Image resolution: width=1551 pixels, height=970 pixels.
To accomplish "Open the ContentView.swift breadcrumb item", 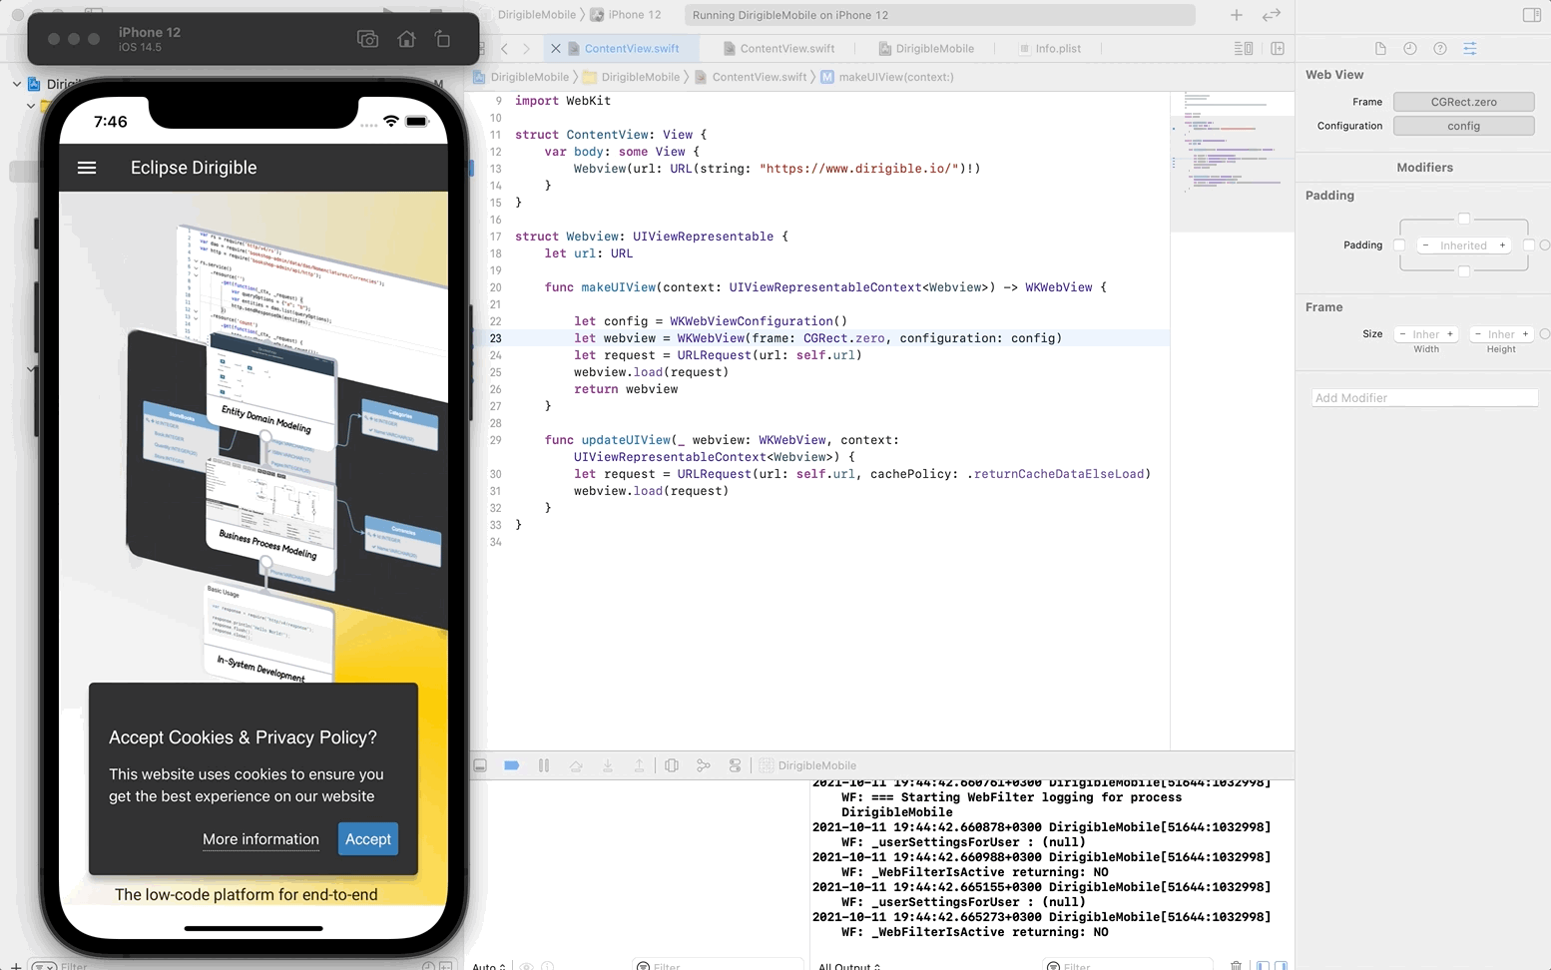I will tap(751, 77).
